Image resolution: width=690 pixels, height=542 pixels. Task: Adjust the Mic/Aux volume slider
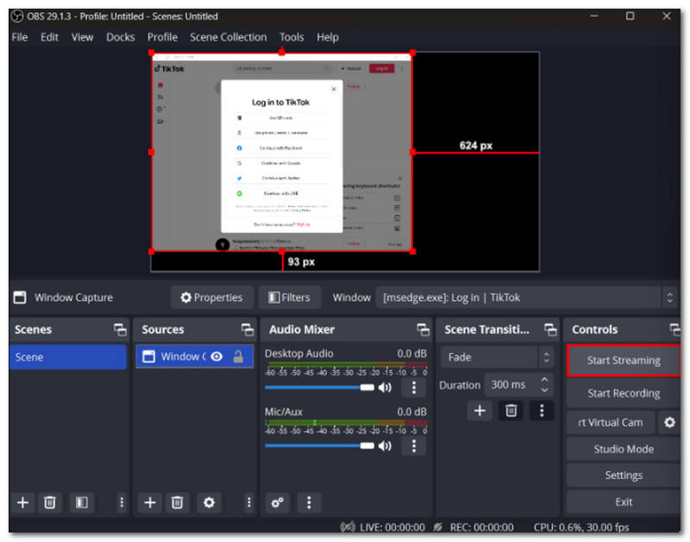tap(319, 446)
